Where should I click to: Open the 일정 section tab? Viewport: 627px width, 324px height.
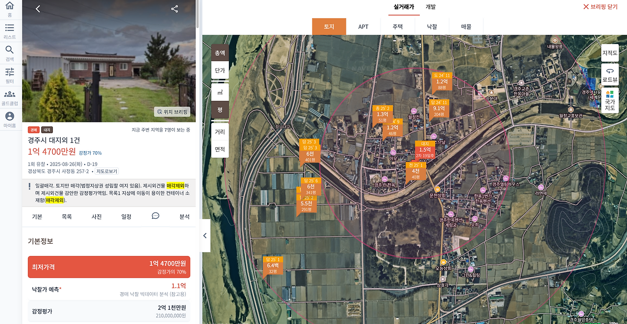coord(126,216)
